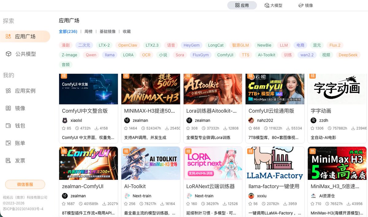Filter by the 智源GLM tag
368x217 pixels.
(x=240, y=45)
